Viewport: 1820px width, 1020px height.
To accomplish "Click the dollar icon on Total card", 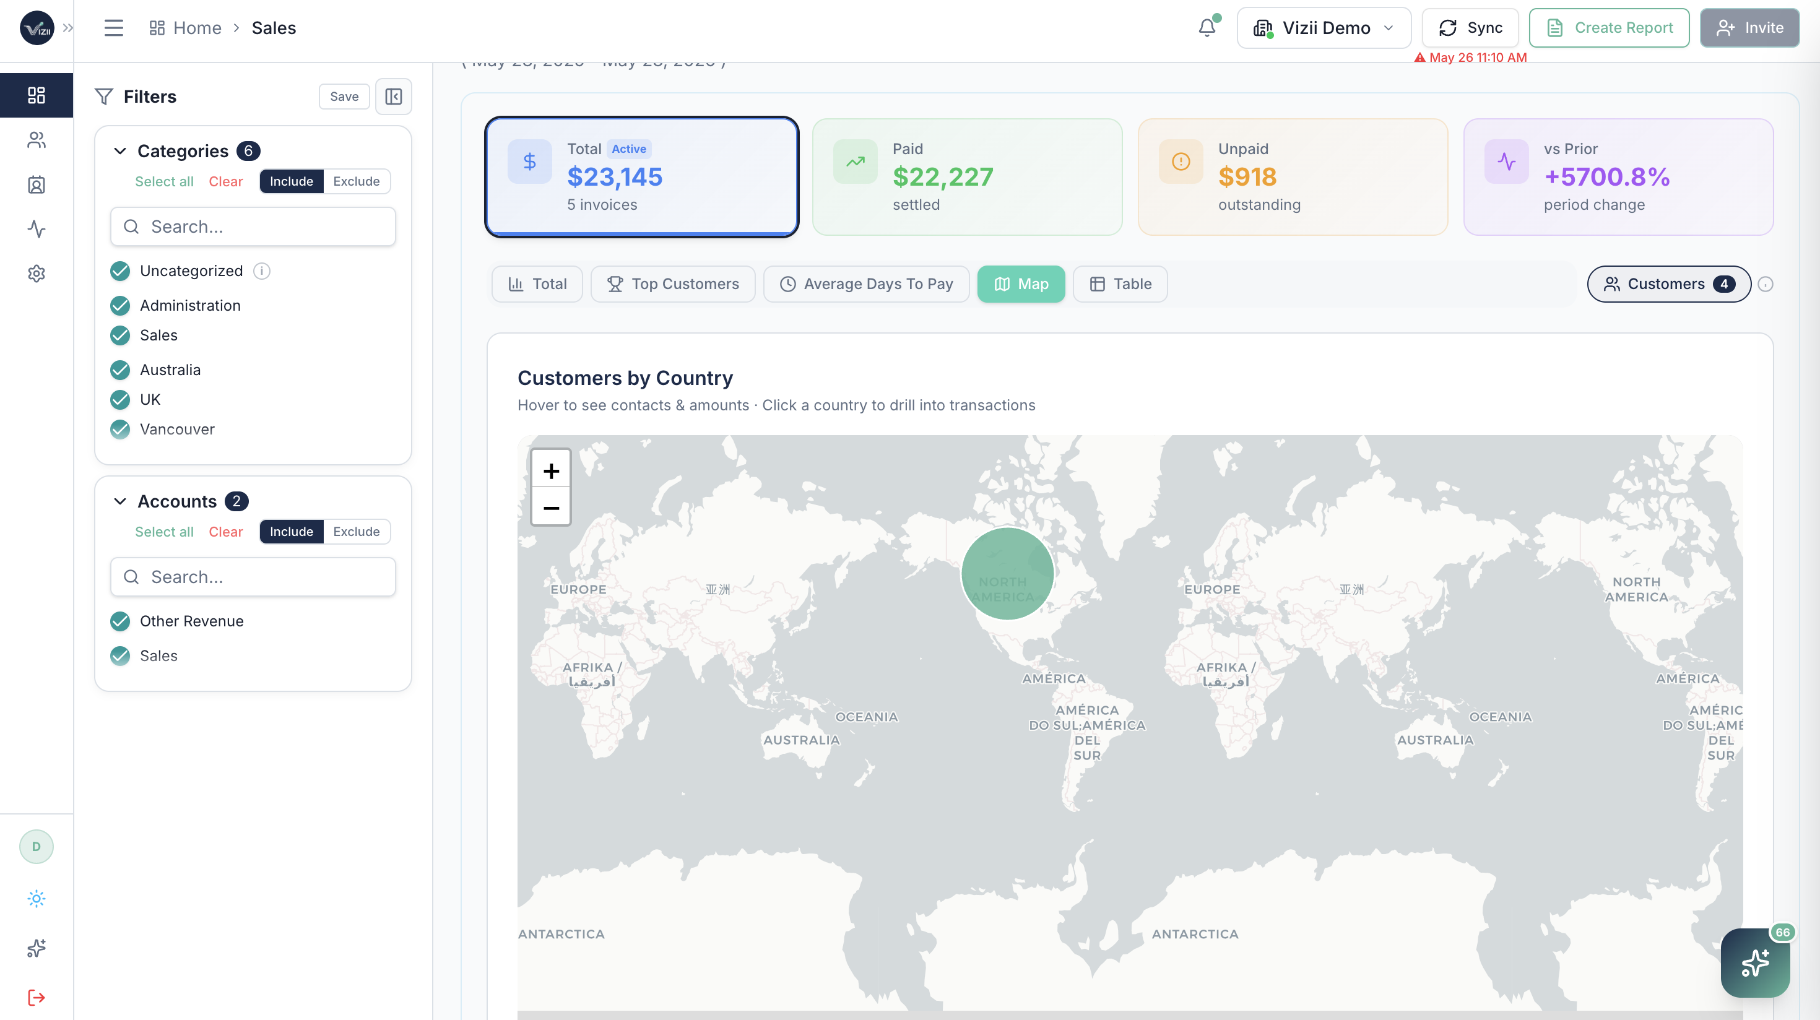I will (530, 162).
